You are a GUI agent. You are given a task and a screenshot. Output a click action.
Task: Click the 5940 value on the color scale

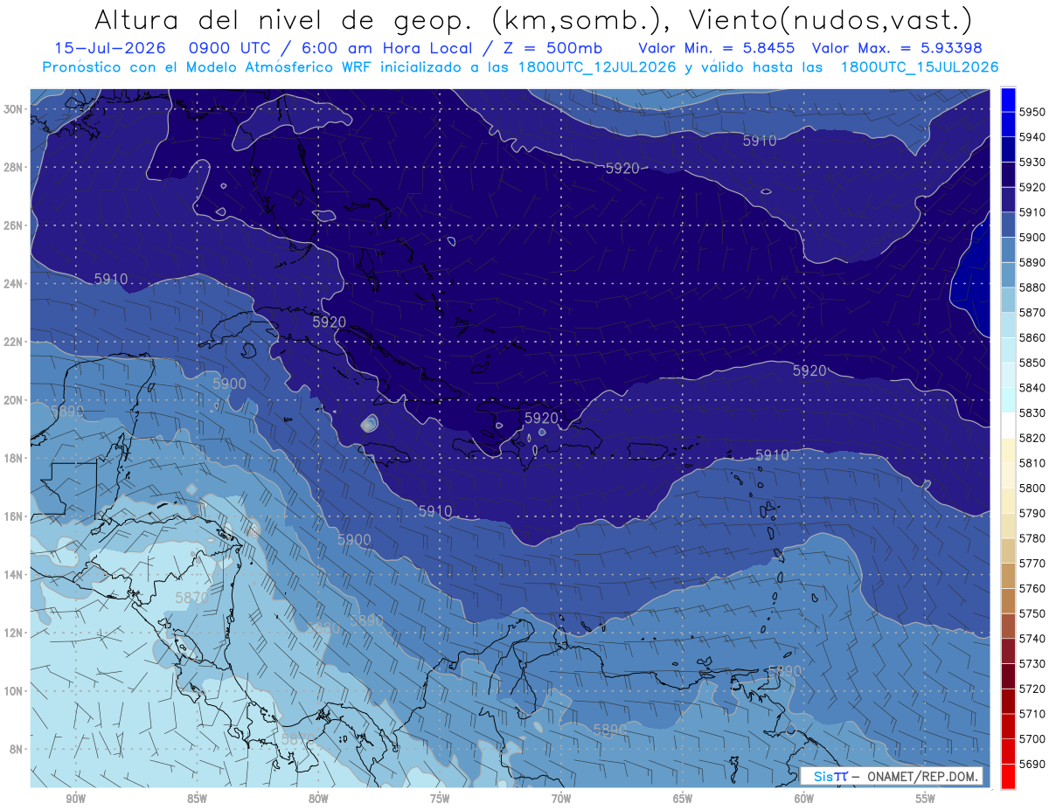coord(1032,137)
